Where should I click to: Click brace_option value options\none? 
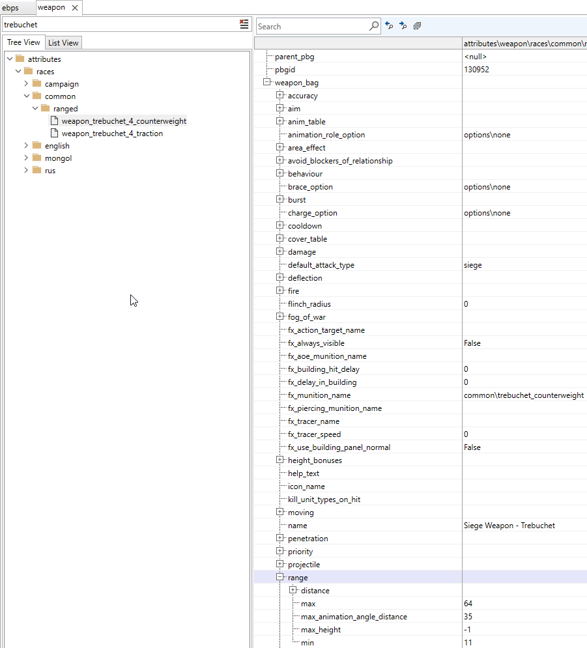tap(487, 187)
